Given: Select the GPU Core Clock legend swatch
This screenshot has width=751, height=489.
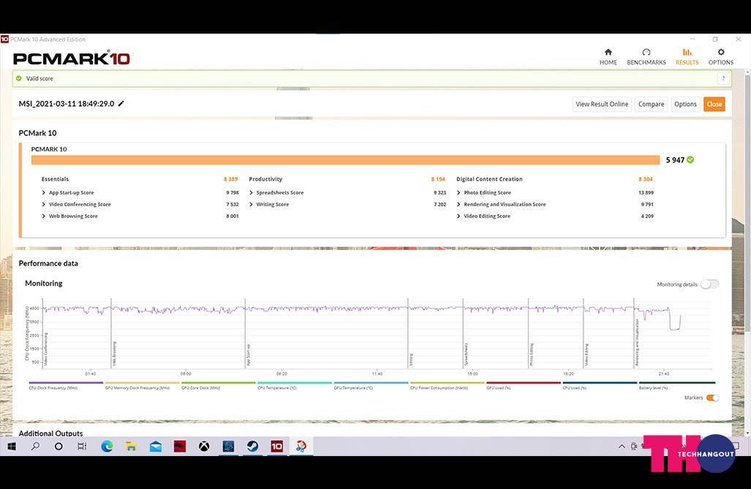Looking at the screenshot, I should click(219, 383).
